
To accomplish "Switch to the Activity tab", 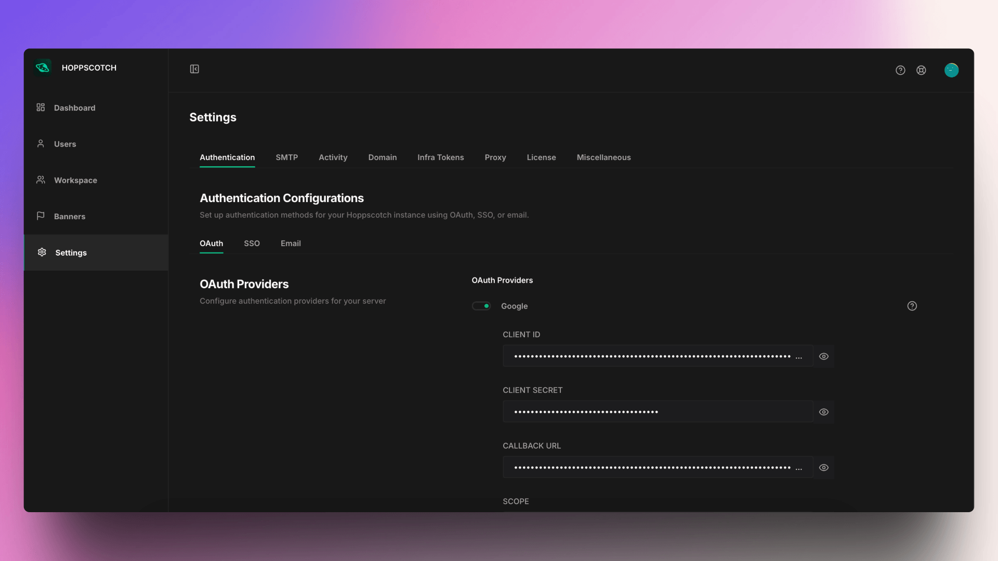I will click(x=333, y=157).
